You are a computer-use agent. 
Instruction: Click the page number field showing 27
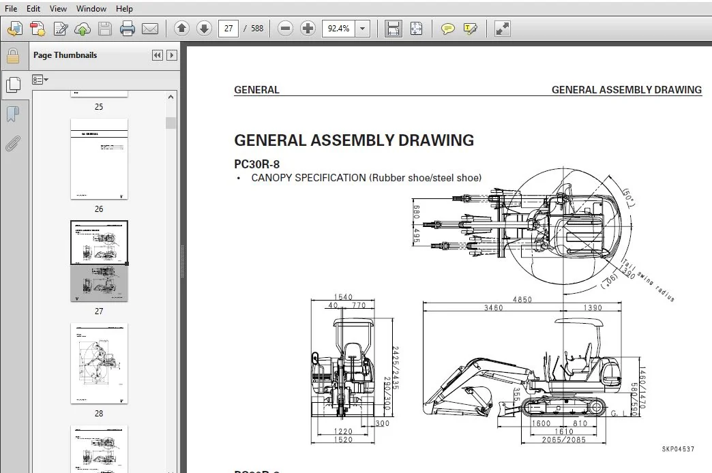coord(228,29)
